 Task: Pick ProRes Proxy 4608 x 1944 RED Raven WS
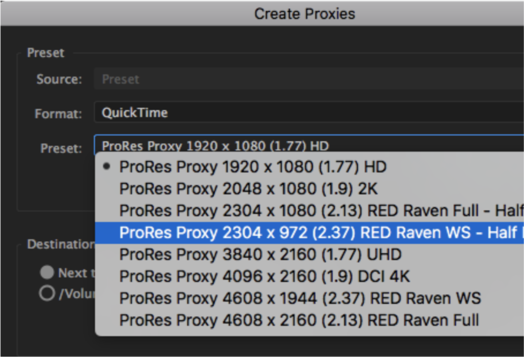[x=310, y=298]
